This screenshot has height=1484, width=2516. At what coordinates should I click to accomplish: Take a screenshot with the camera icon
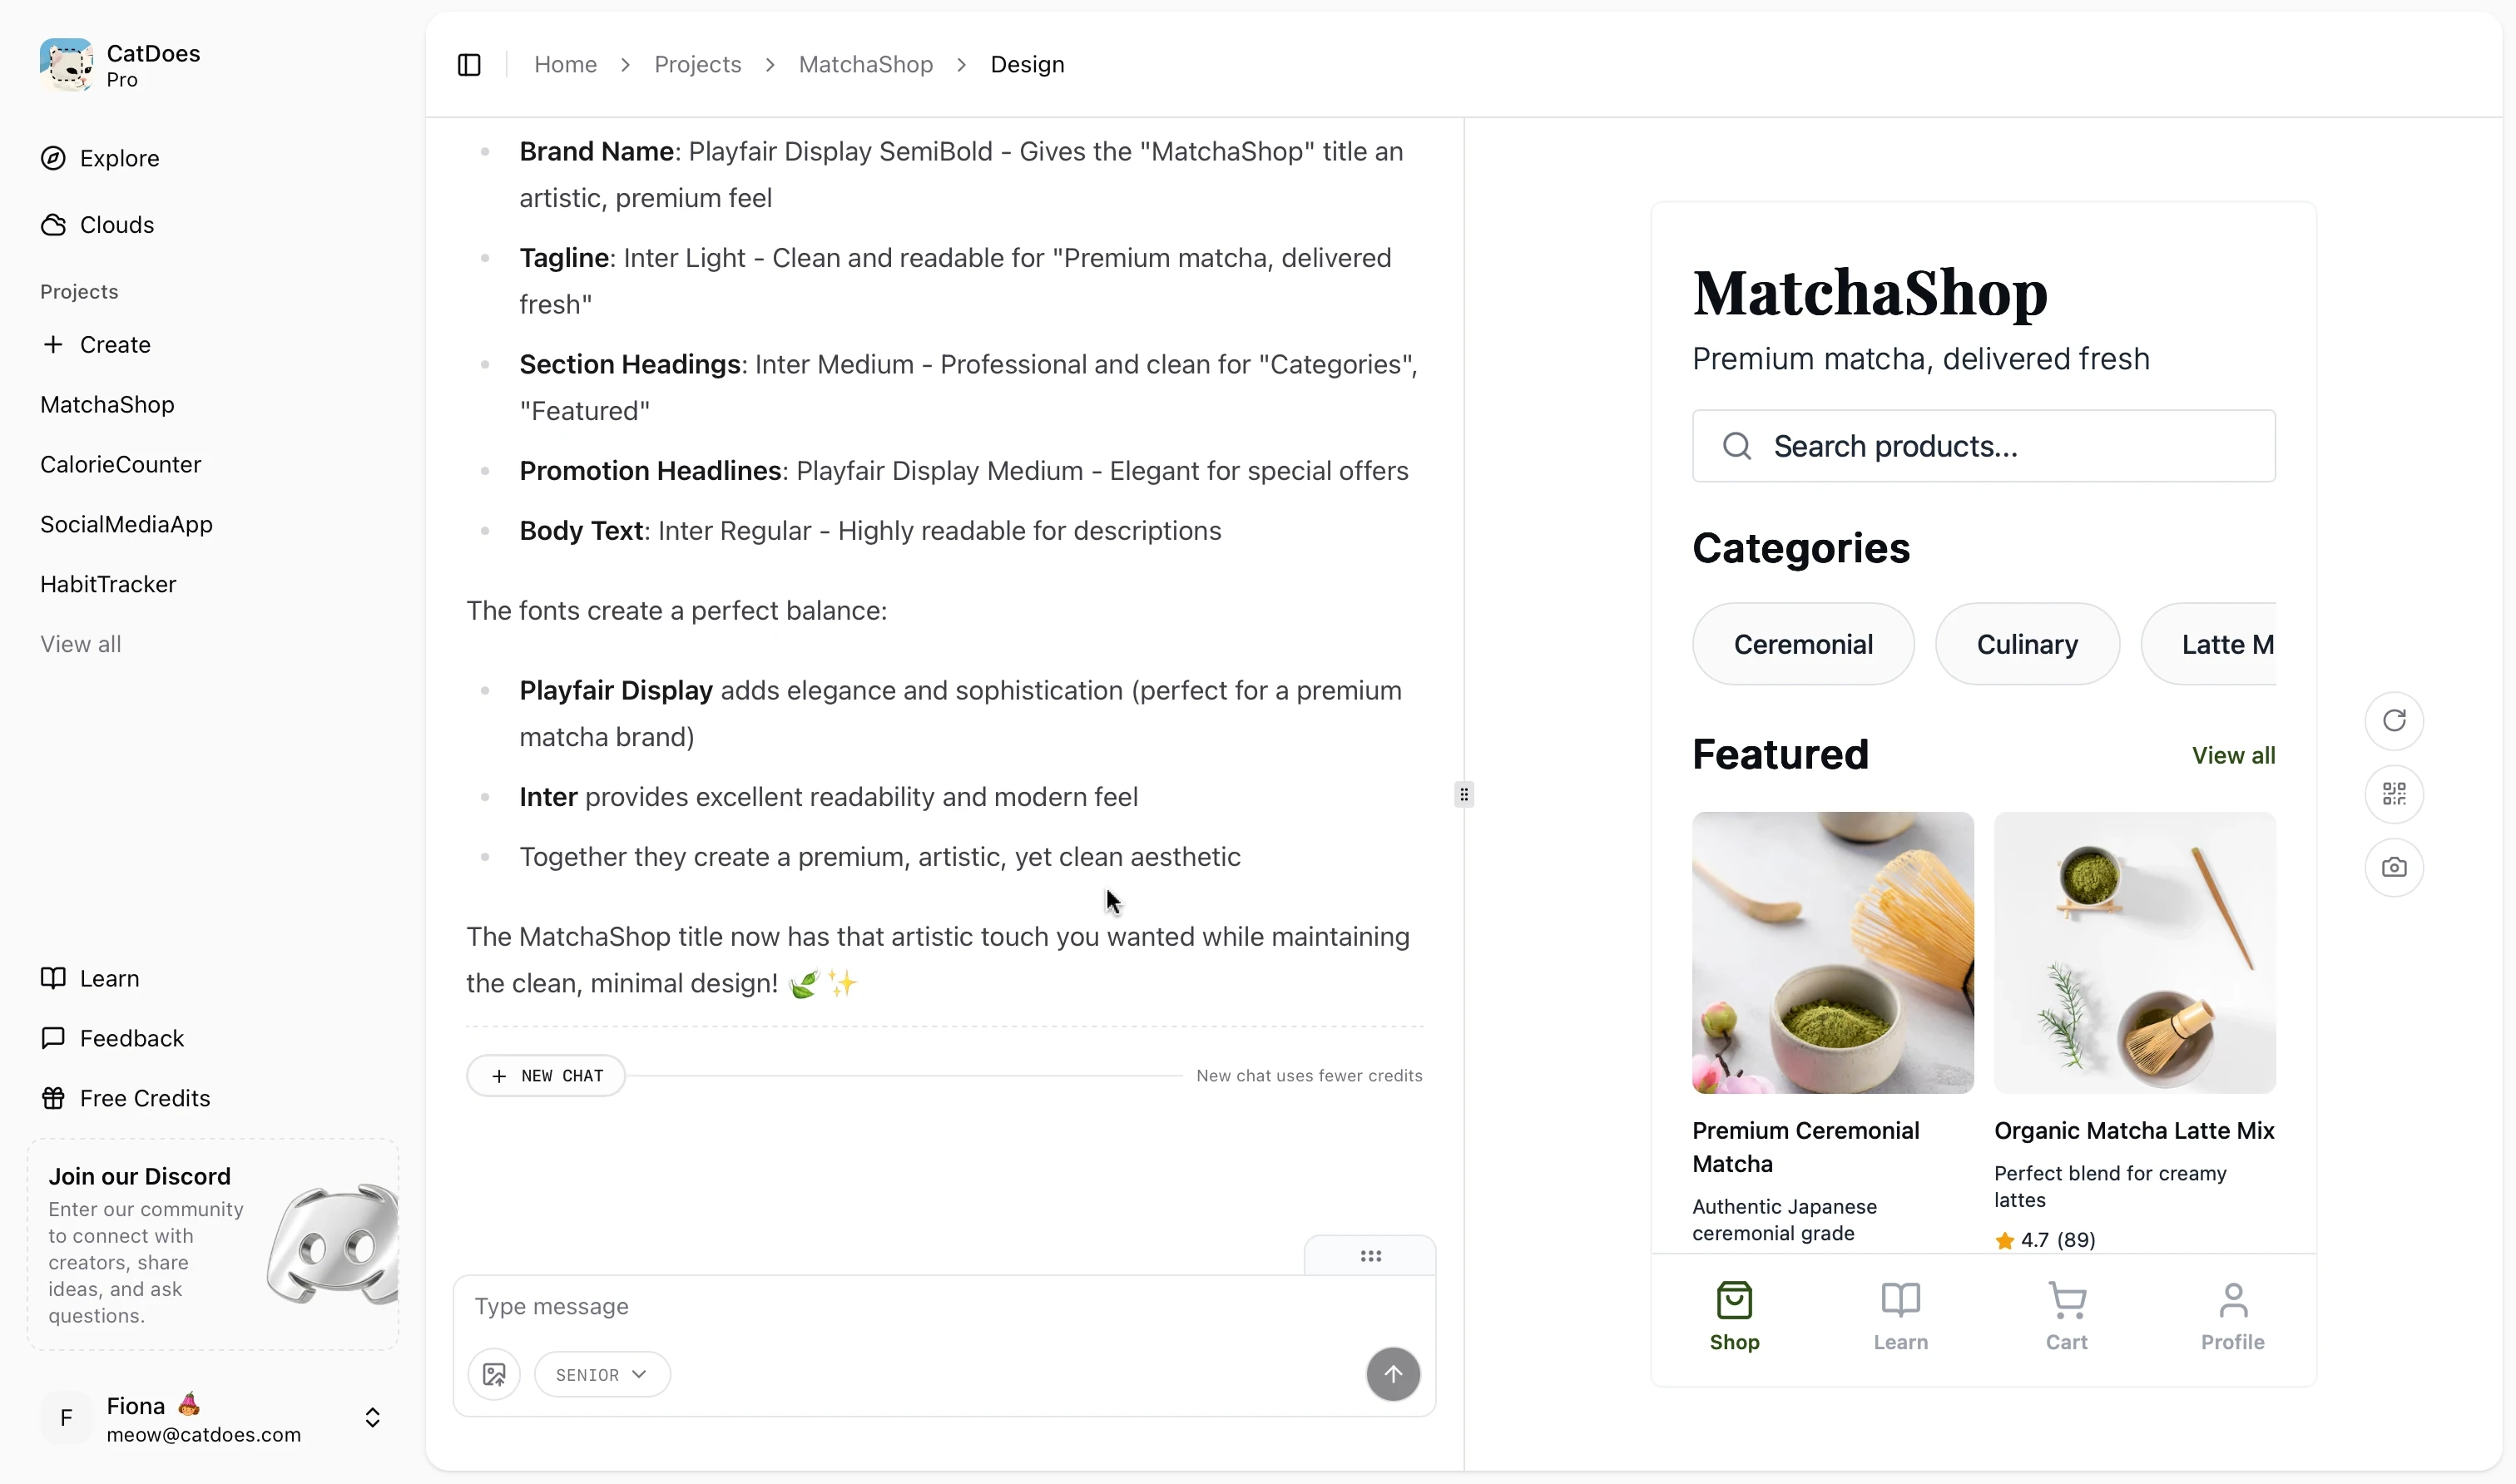(x=2393, y=867)
